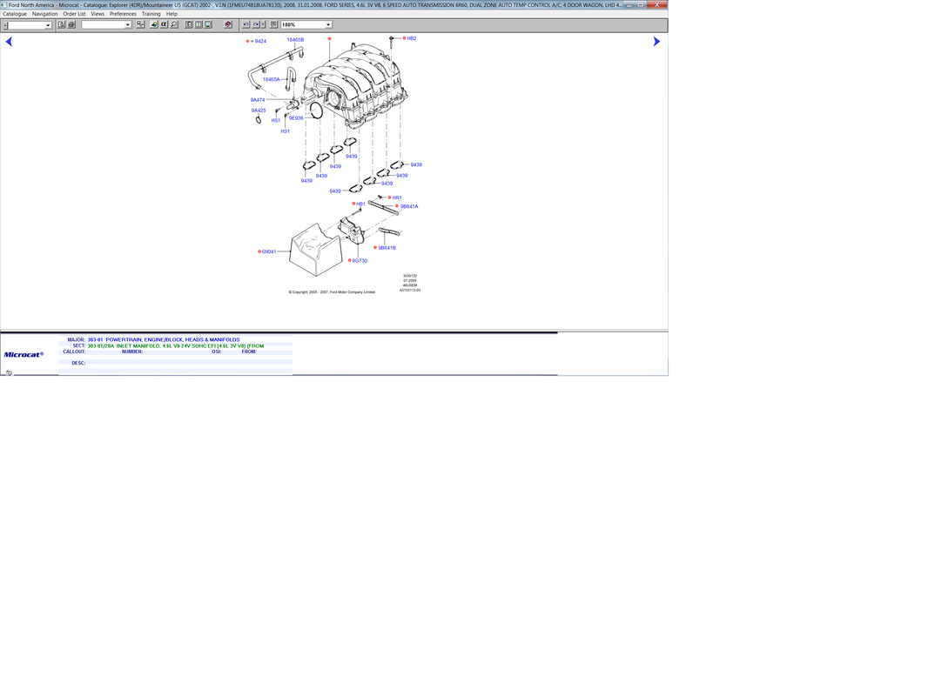Open the Order List menu
Screen dimensions: 928x696
click(74, 14)
